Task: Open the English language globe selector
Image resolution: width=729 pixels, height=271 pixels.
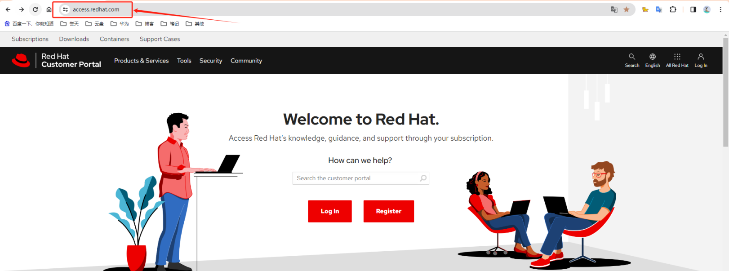Action: (x=653, y=60)
